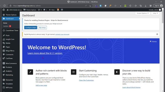Follow the connect your account link
Image resolution: width=165 pixels, height=92 pixels.
pyautogui.click(x=62, y=34)
